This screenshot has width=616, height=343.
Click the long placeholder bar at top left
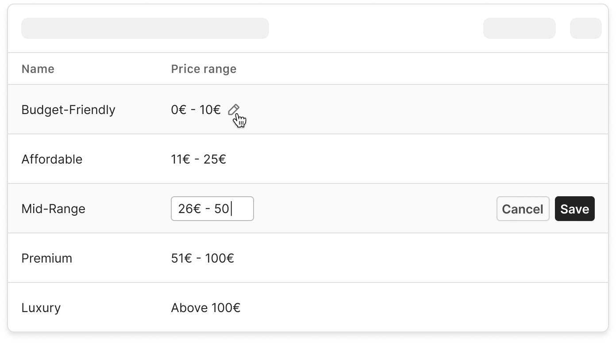tap(145, 28)
